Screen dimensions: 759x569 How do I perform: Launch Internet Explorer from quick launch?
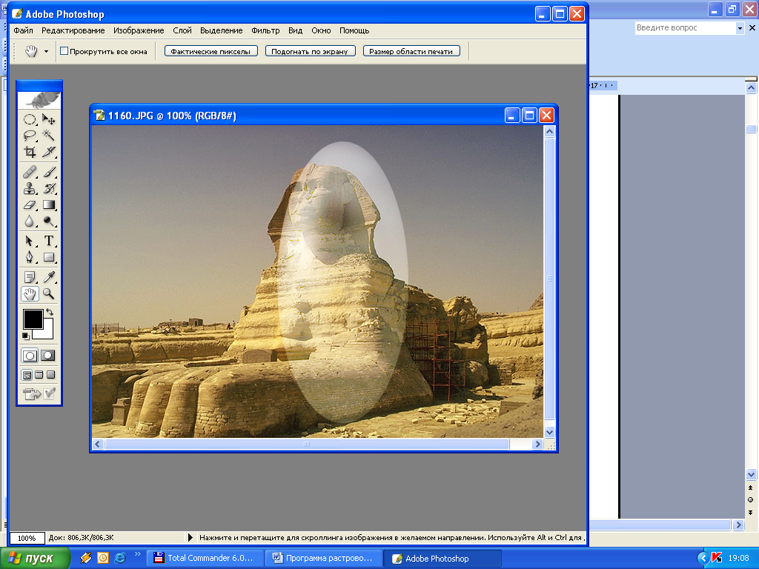(119, 558)
